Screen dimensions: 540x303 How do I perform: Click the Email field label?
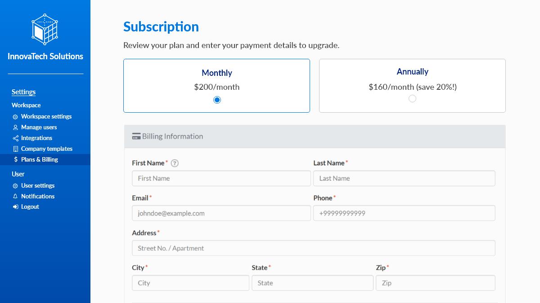pos(140,198)
